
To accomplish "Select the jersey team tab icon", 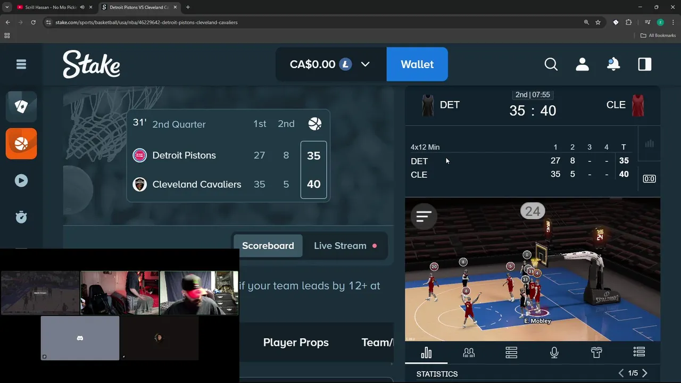I will 596,353.
